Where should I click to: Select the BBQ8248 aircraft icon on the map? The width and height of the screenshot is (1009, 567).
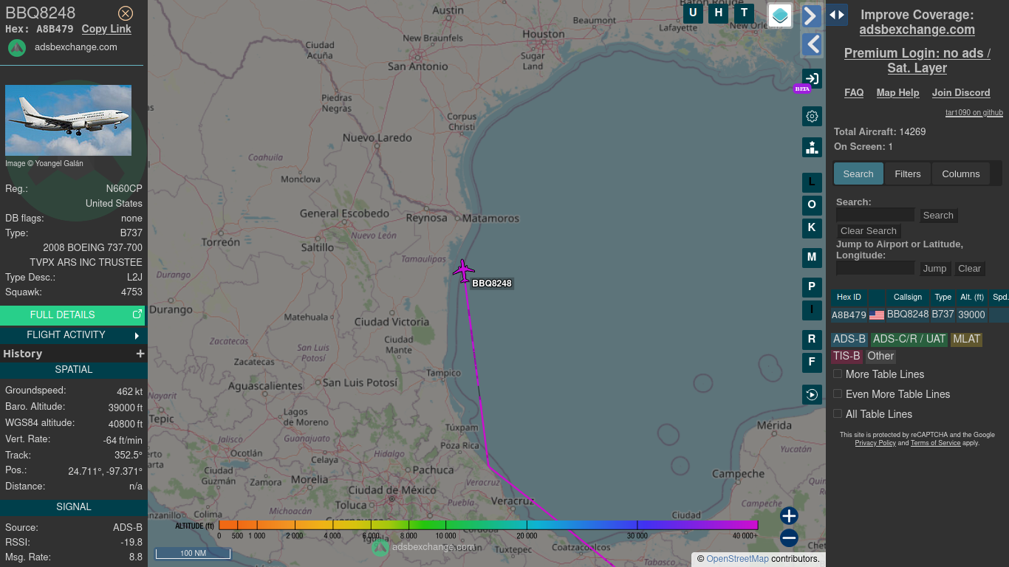[463, 271]
